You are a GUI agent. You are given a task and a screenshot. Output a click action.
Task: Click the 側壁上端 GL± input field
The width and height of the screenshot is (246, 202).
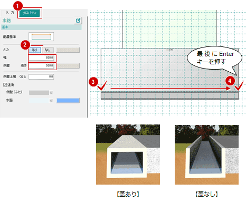[41, 76]
